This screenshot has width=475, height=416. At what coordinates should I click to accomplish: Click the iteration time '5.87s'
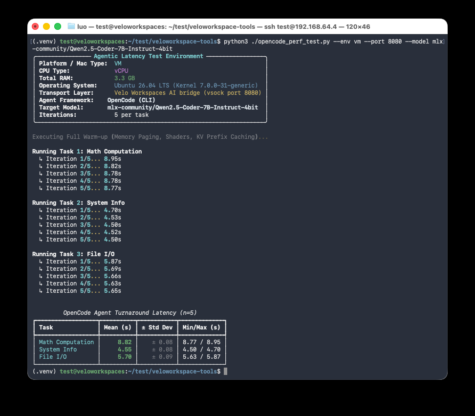click(x=112, y=262)
